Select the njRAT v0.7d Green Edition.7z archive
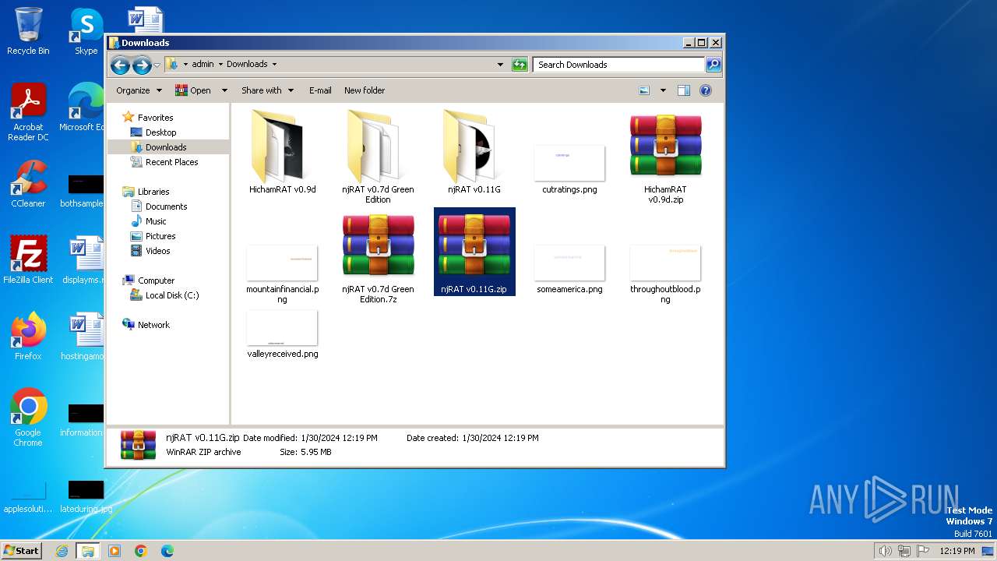Viewport: 997px width, 561px height. coord(378,259)
